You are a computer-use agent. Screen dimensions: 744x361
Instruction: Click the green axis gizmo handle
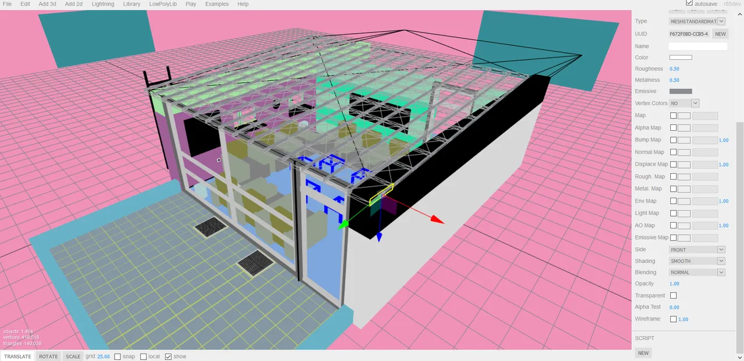[x=344, y=223]
